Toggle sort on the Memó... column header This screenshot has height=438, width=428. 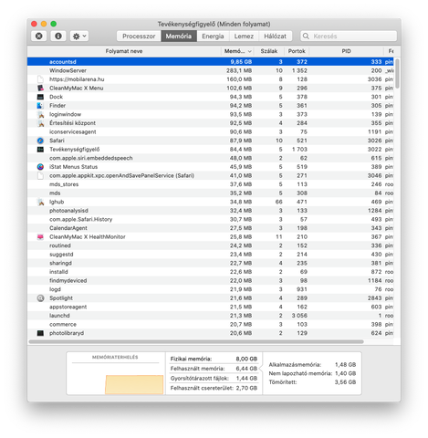point(237,51)
